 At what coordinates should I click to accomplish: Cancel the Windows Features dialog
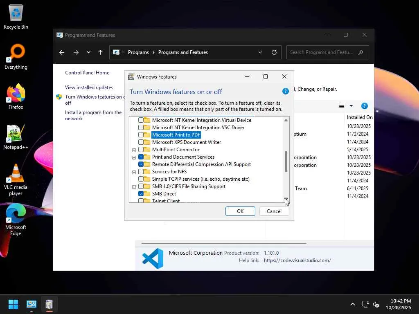[274, 211]
